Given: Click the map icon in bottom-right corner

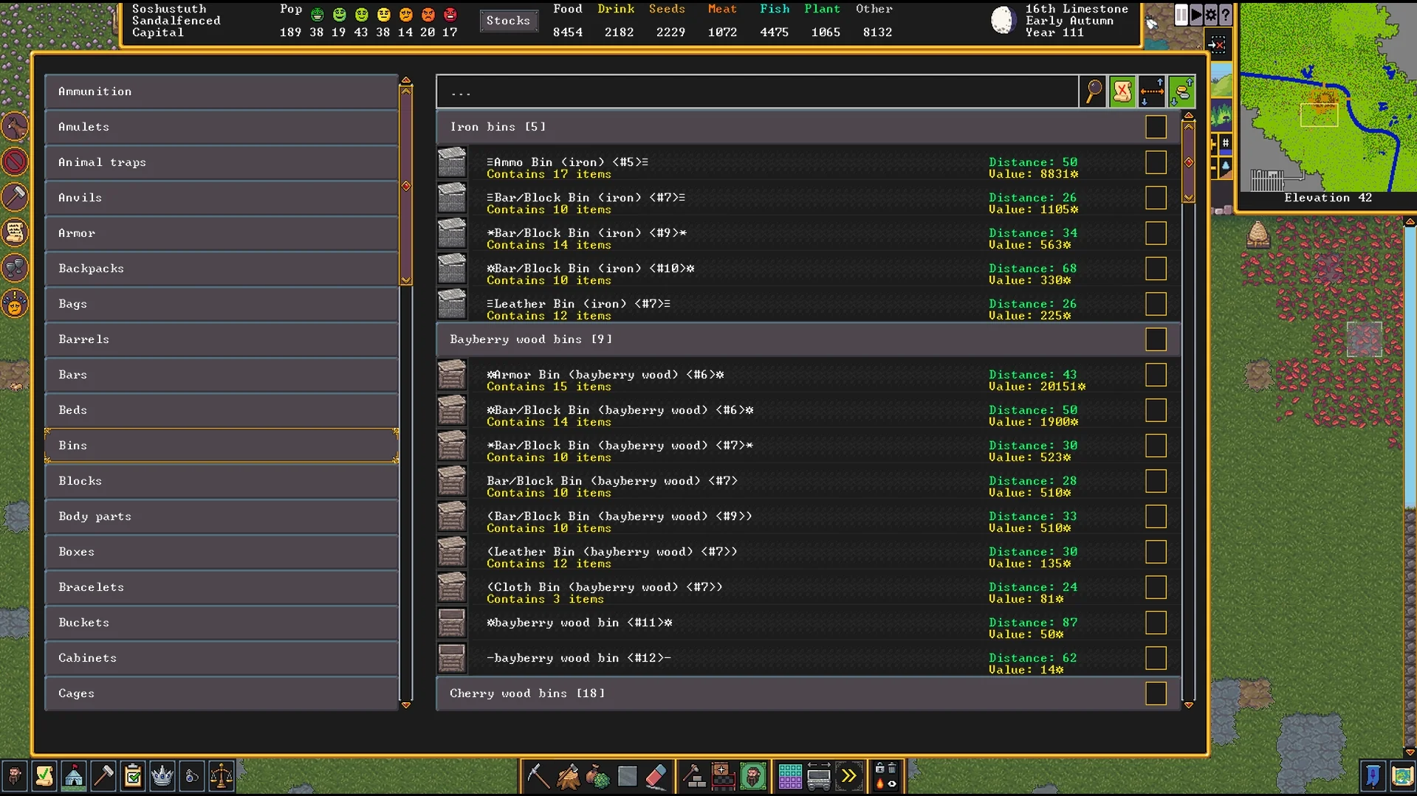Looking at the screenshot, I should point(1401,776).
